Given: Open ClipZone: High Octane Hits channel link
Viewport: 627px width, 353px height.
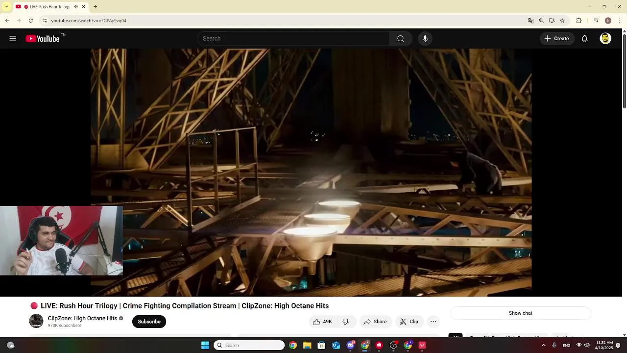Looking at the screenshot, I should pos(82,318).
